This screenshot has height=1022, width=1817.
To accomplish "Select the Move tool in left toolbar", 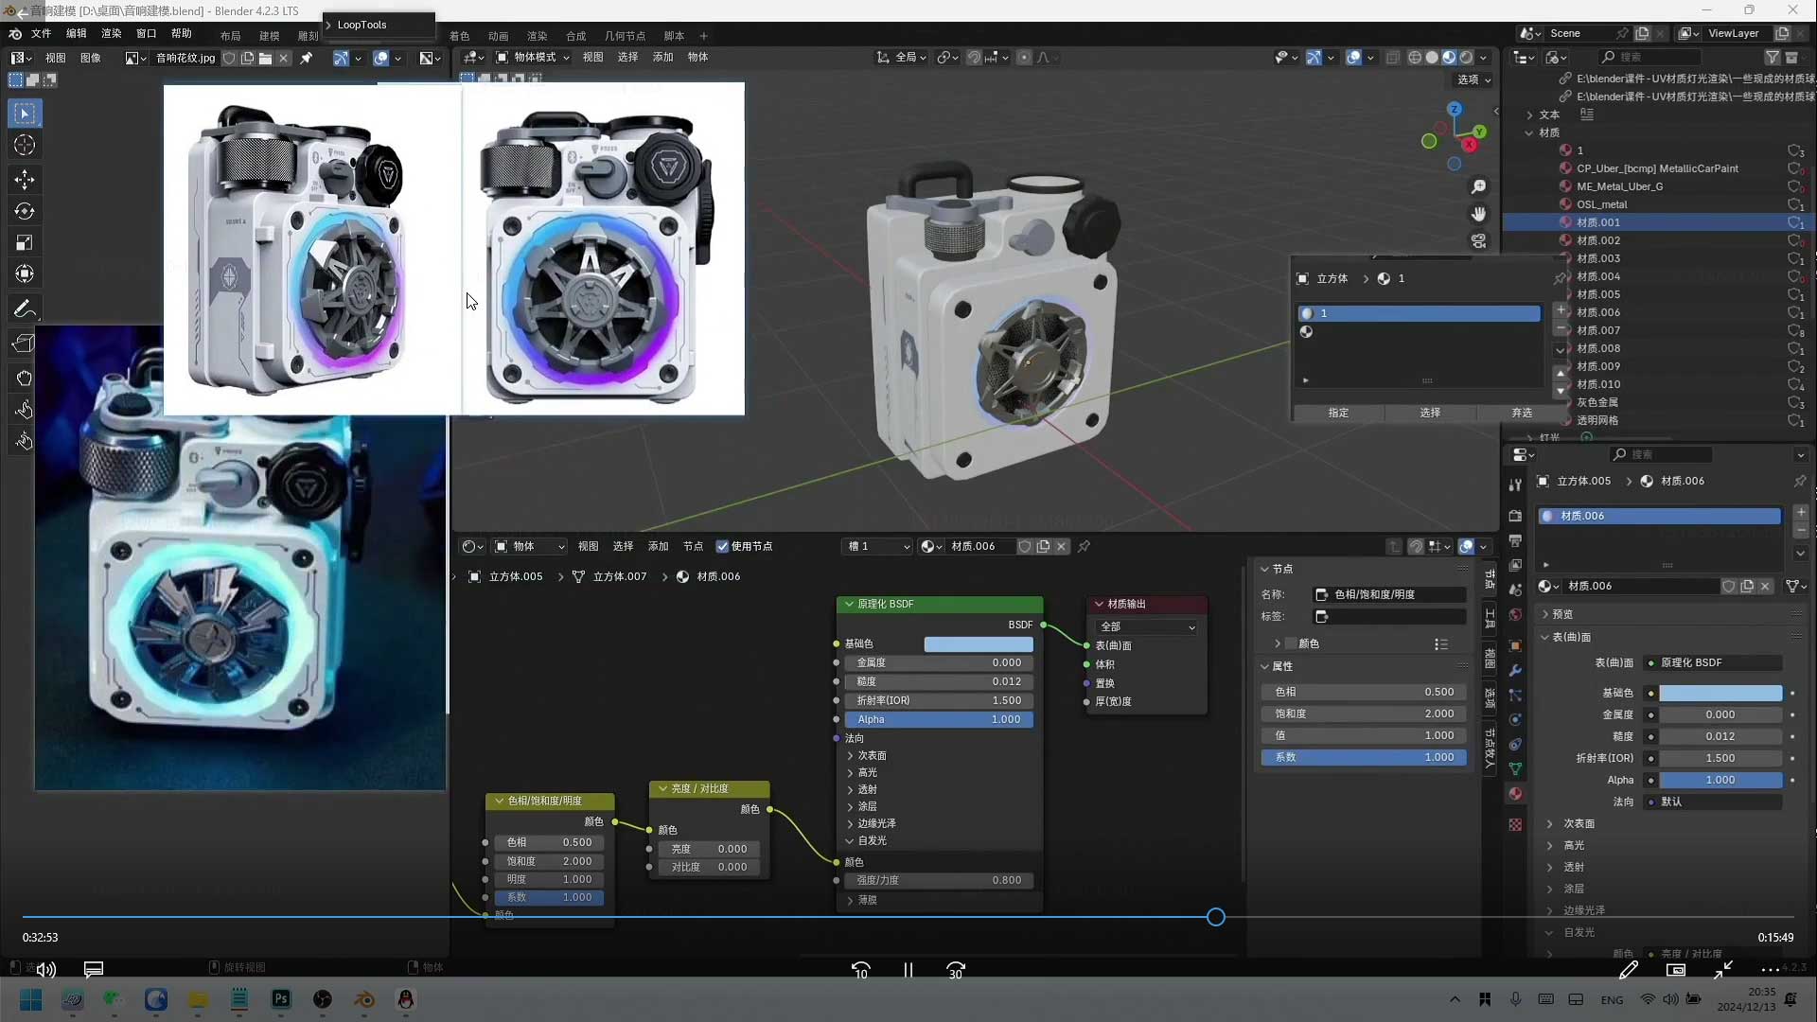I will click(x=25, y=179).
